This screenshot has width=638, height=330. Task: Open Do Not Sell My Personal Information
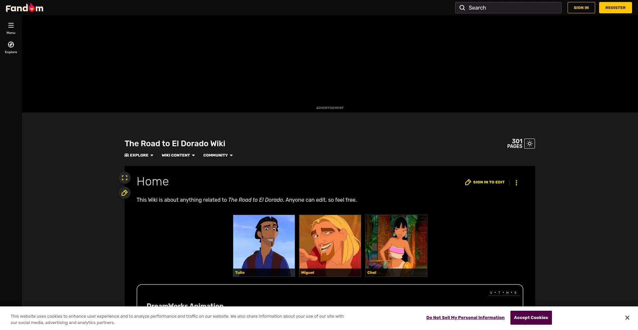tap(465, 318)
